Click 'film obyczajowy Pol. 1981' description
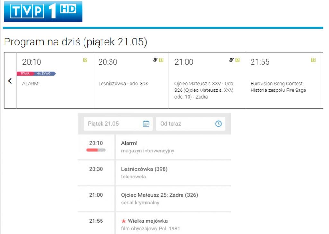The image size is (329, 234). coord(150,229)
